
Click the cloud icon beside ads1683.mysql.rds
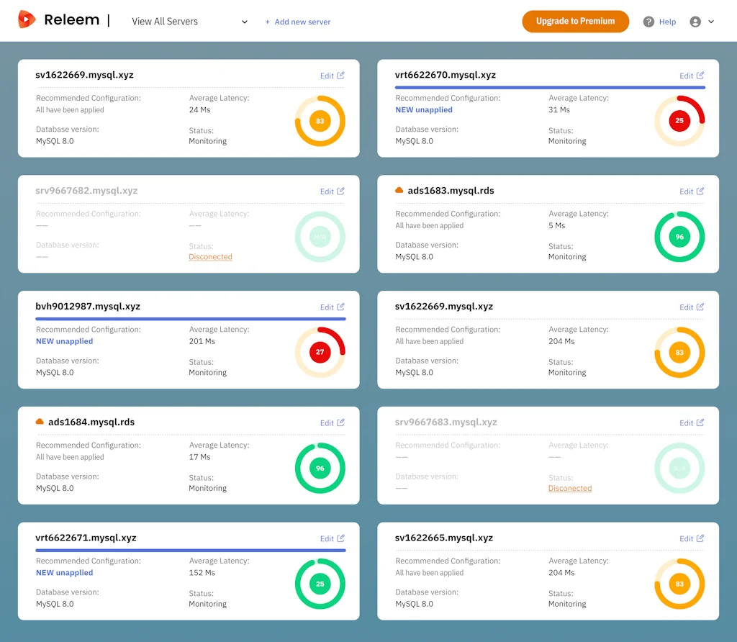[399, 191]
